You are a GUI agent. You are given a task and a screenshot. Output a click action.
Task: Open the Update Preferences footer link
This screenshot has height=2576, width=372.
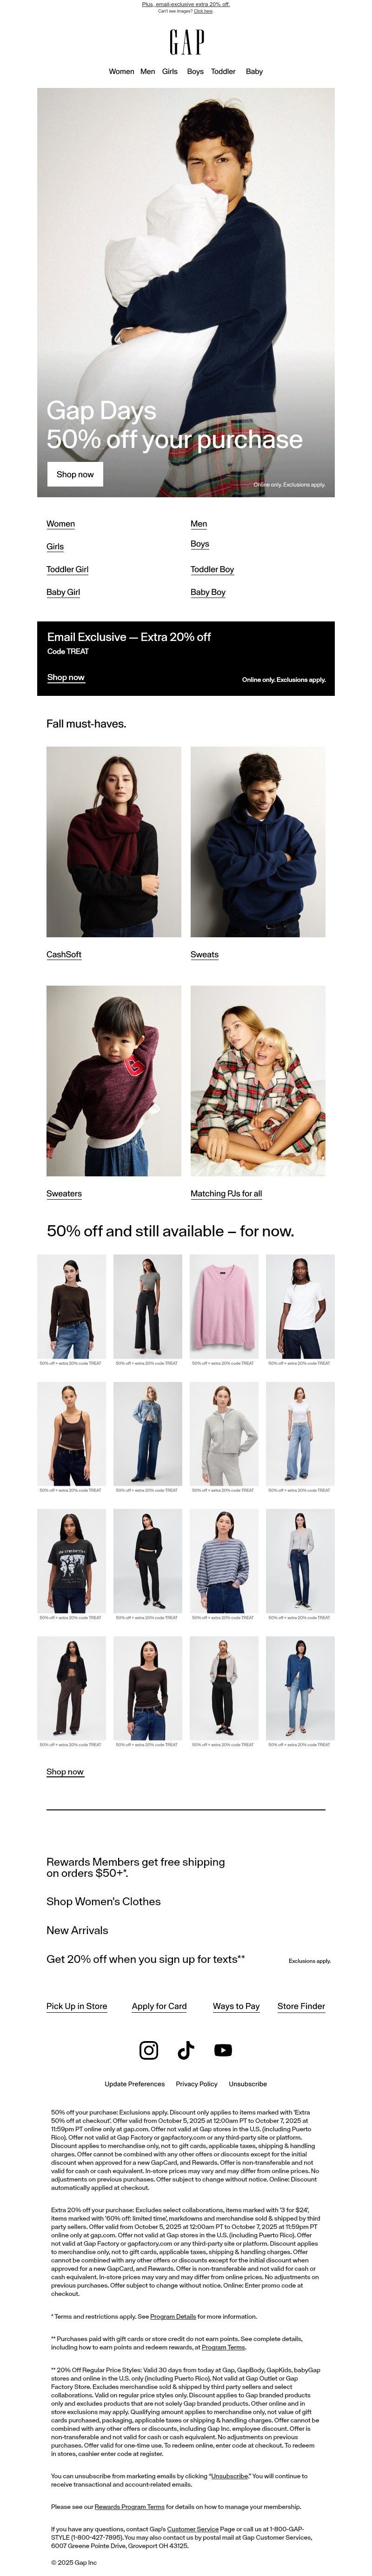point(135,2084)
